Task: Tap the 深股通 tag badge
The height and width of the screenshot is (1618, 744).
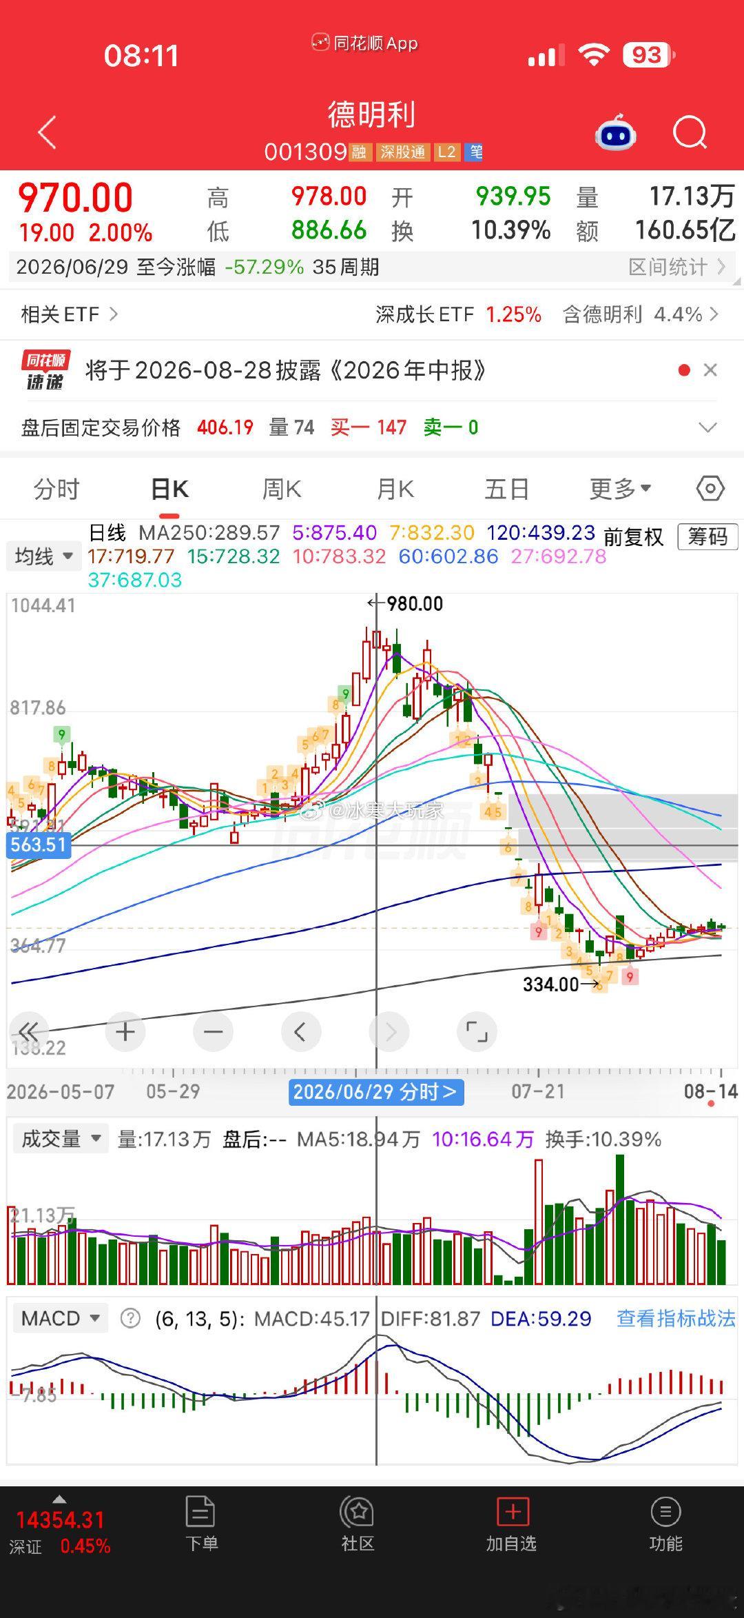Action: 403,152
